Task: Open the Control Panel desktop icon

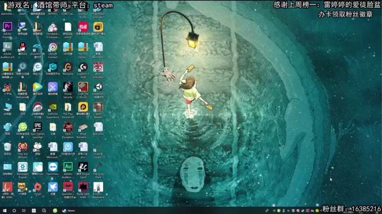Action: tap(7, 167)
